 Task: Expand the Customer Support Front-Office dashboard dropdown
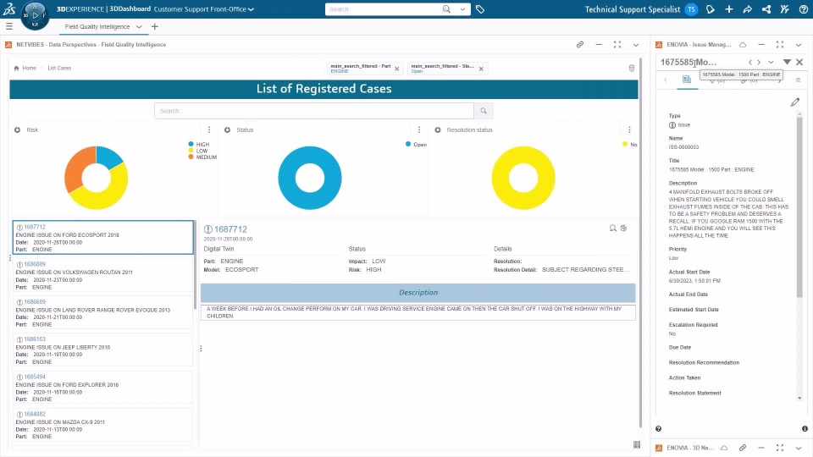click(x=251, y=9)
